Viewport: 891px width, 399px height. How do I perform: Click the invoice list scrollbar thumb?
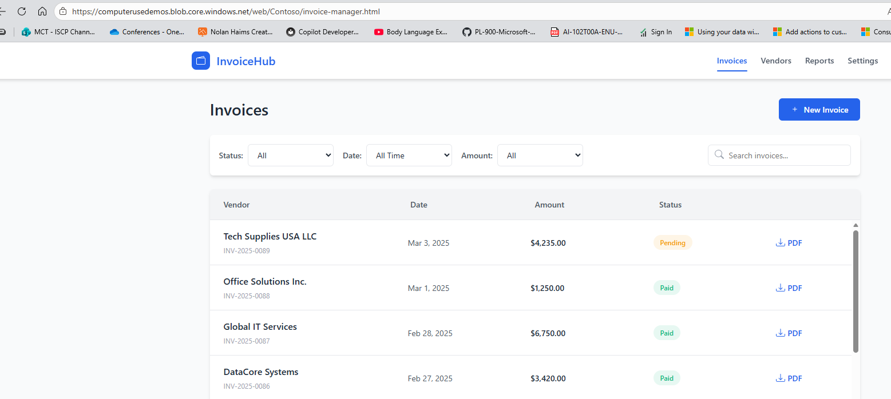(x=856, y=292)
